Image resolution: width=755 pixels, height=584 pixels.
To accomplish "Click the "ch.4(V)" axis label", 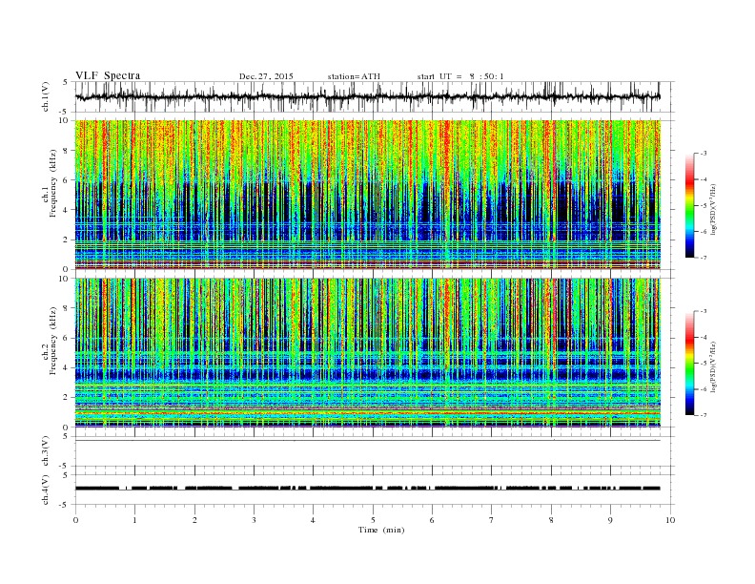I will pyautogui.click(x=46, y=490).
